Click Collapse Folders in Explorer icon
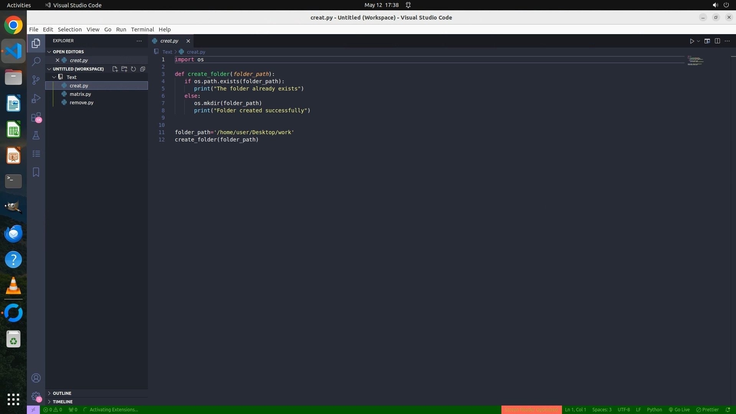The image size is (736, 414). (x=143, y=69)
